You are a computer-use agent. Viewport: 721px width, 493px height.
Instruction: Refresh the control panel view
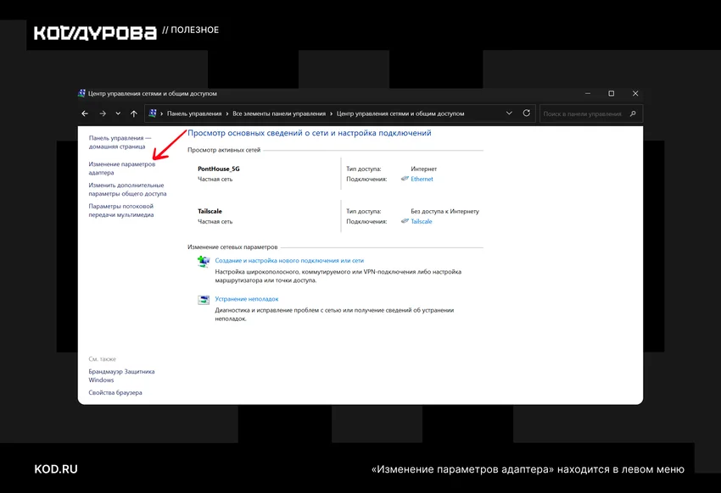click(x=527, y=113)
